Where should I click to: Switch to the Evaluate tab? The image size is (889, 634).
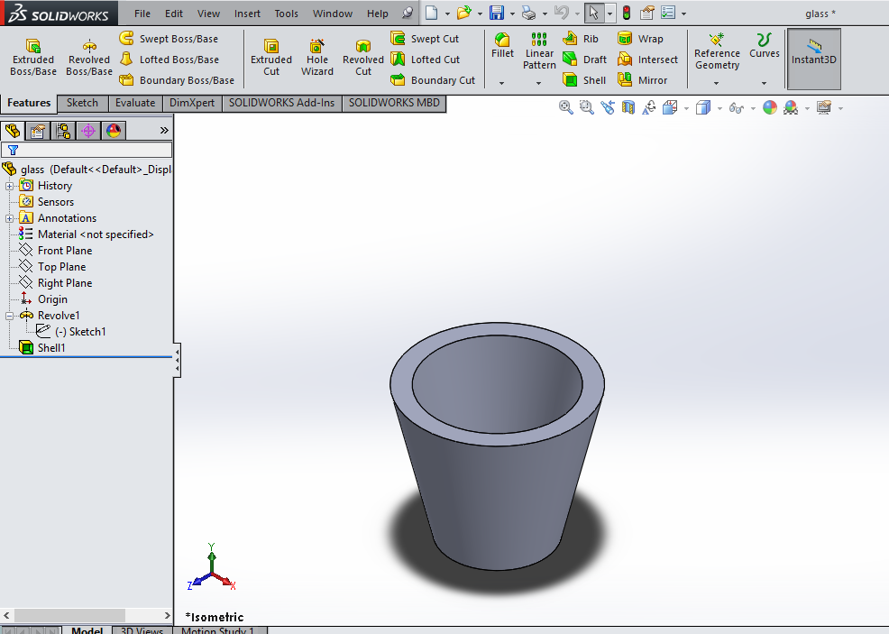135,103
